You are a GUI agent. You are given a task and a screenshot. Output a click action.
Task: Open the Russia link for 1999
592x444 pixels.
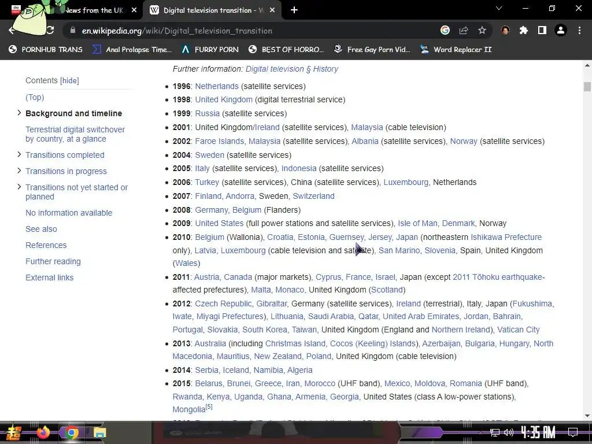[208, 114]
